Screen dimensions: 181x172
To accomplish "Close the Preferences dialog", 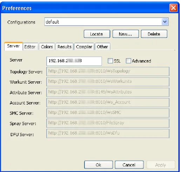I will click(173, 8).
